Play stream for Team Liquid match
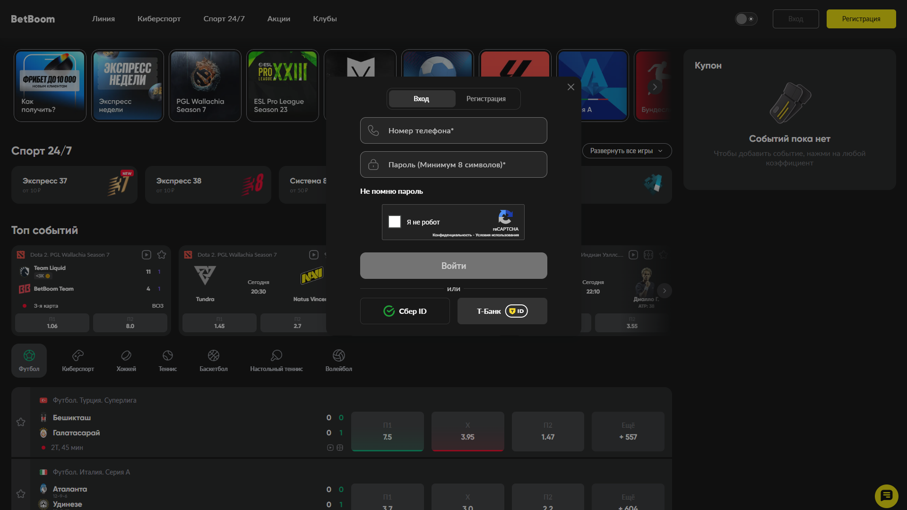 coord(147,255)
